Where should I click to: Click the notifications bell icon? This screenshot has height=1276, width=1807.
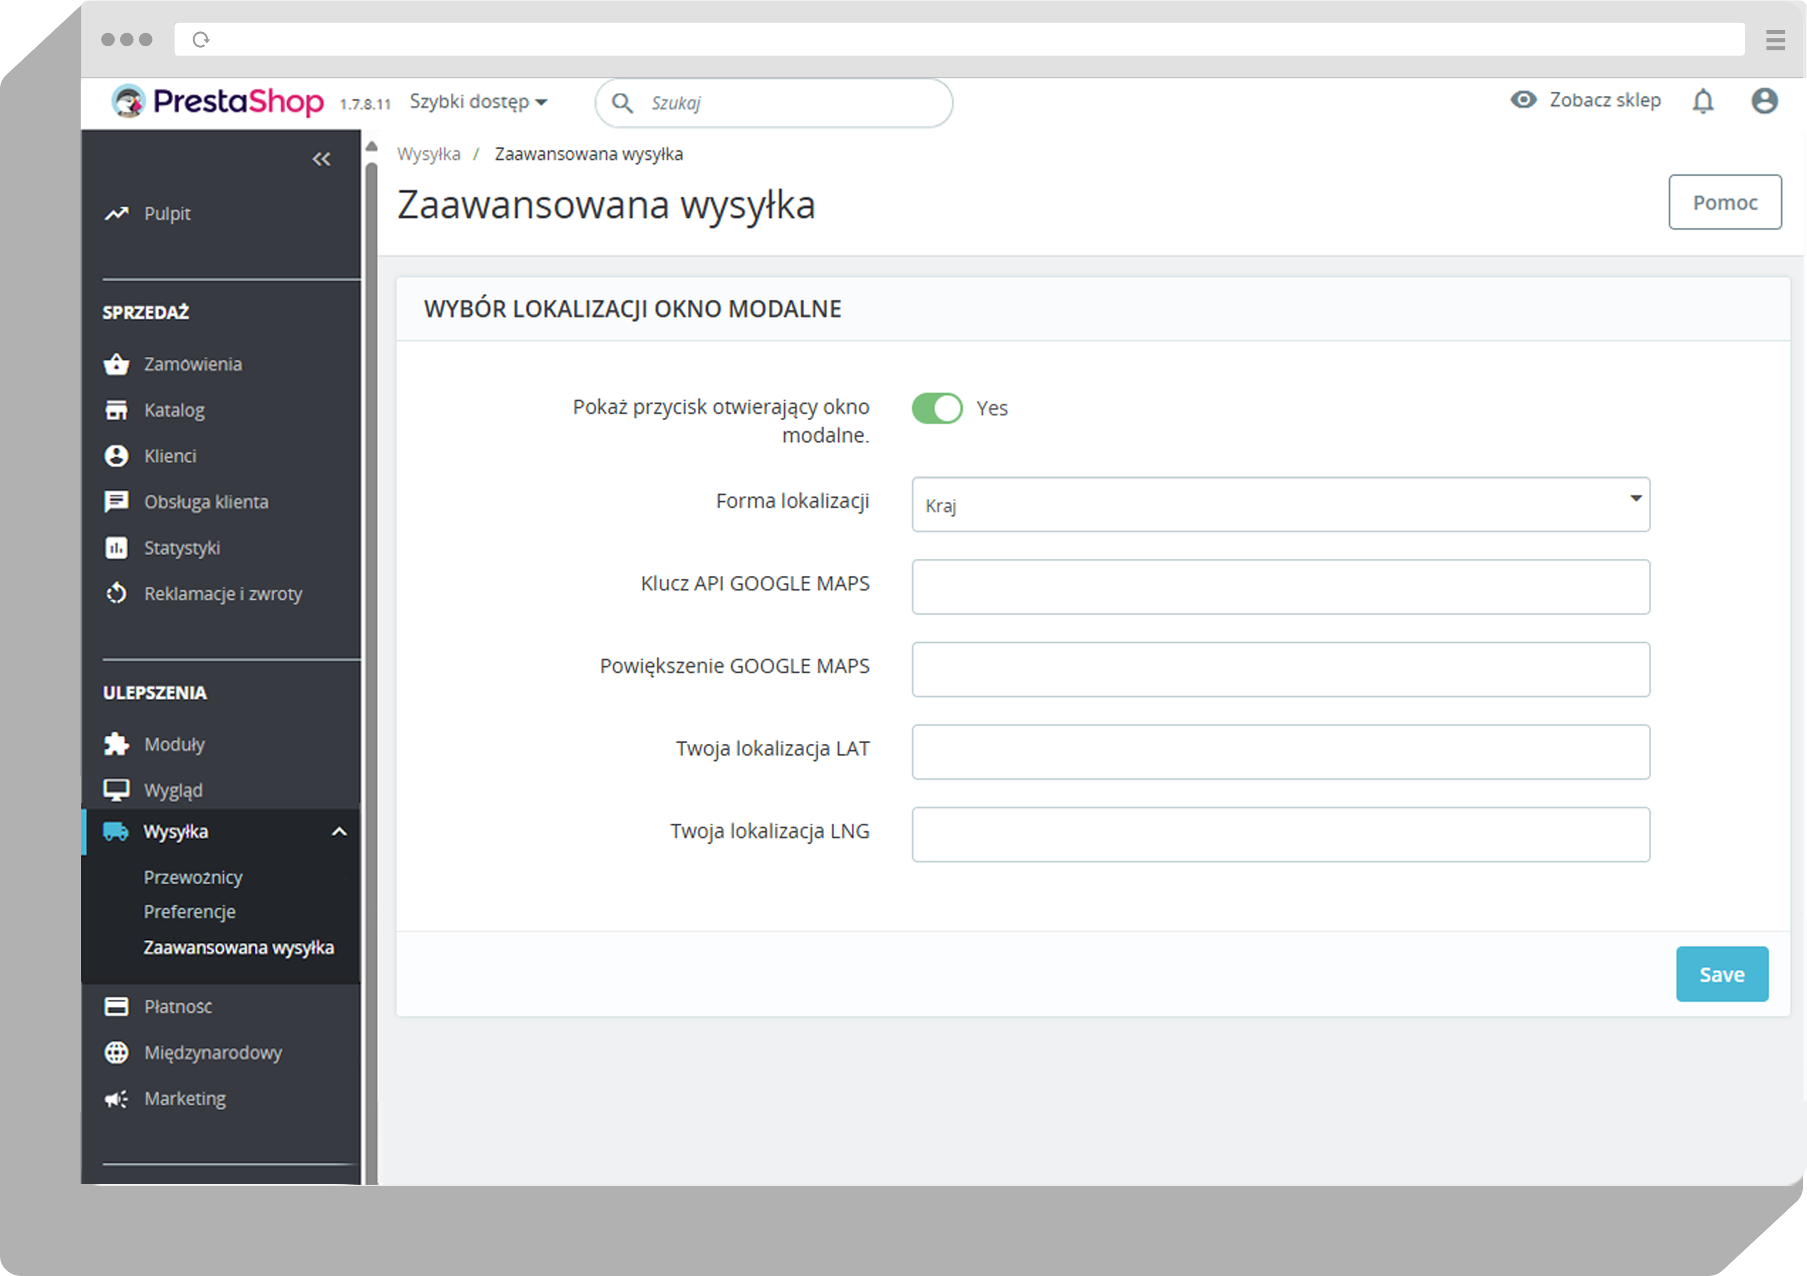pyautogui.click(x=1703, y=102)
